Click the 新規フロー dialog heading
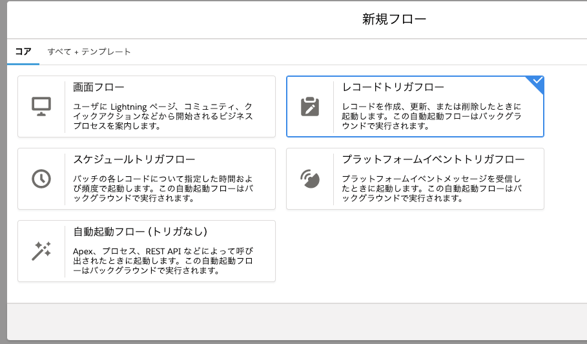Viewport: 587px width, 344px height. coord(394,19)
